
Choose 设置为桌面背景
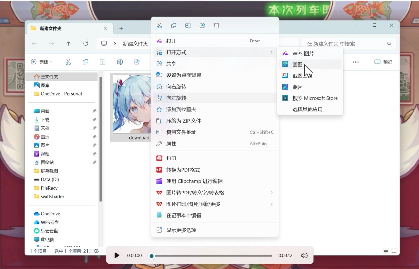tap(215, 75)
